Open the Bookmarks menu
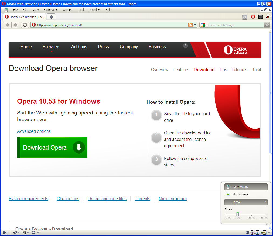This screenshot has width=273, height=236. coord(50,10)
